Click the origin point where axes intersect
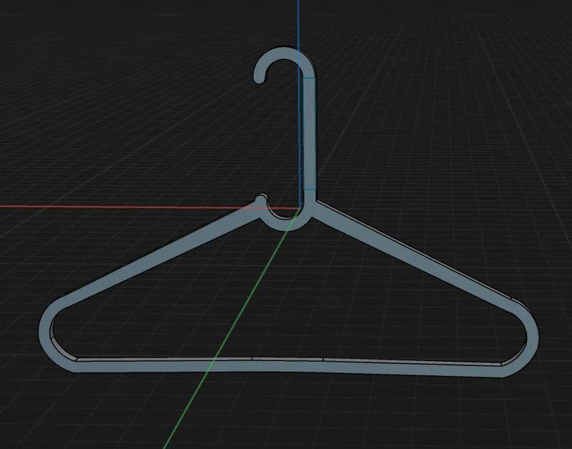Screen dimensions: 572x449 pos(300,207)
